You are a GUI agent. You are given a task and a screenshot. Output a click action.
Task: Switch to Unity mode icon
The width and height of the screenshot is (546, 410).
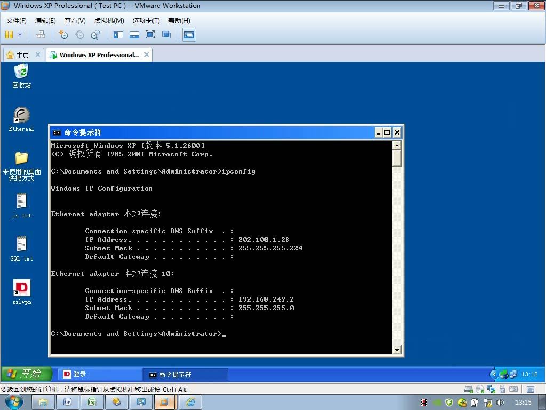(166, 35)
